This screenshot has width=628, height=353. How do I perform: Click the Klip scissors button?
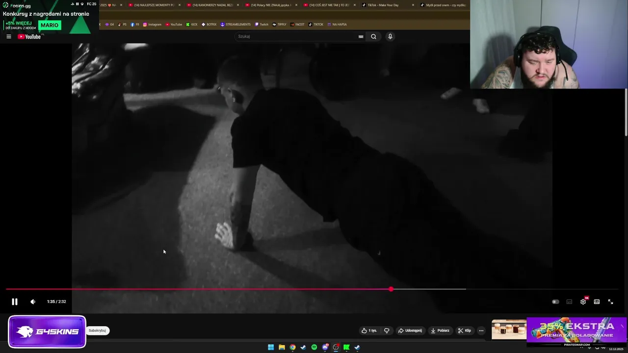pyautogui.click(x=465, y=330)
